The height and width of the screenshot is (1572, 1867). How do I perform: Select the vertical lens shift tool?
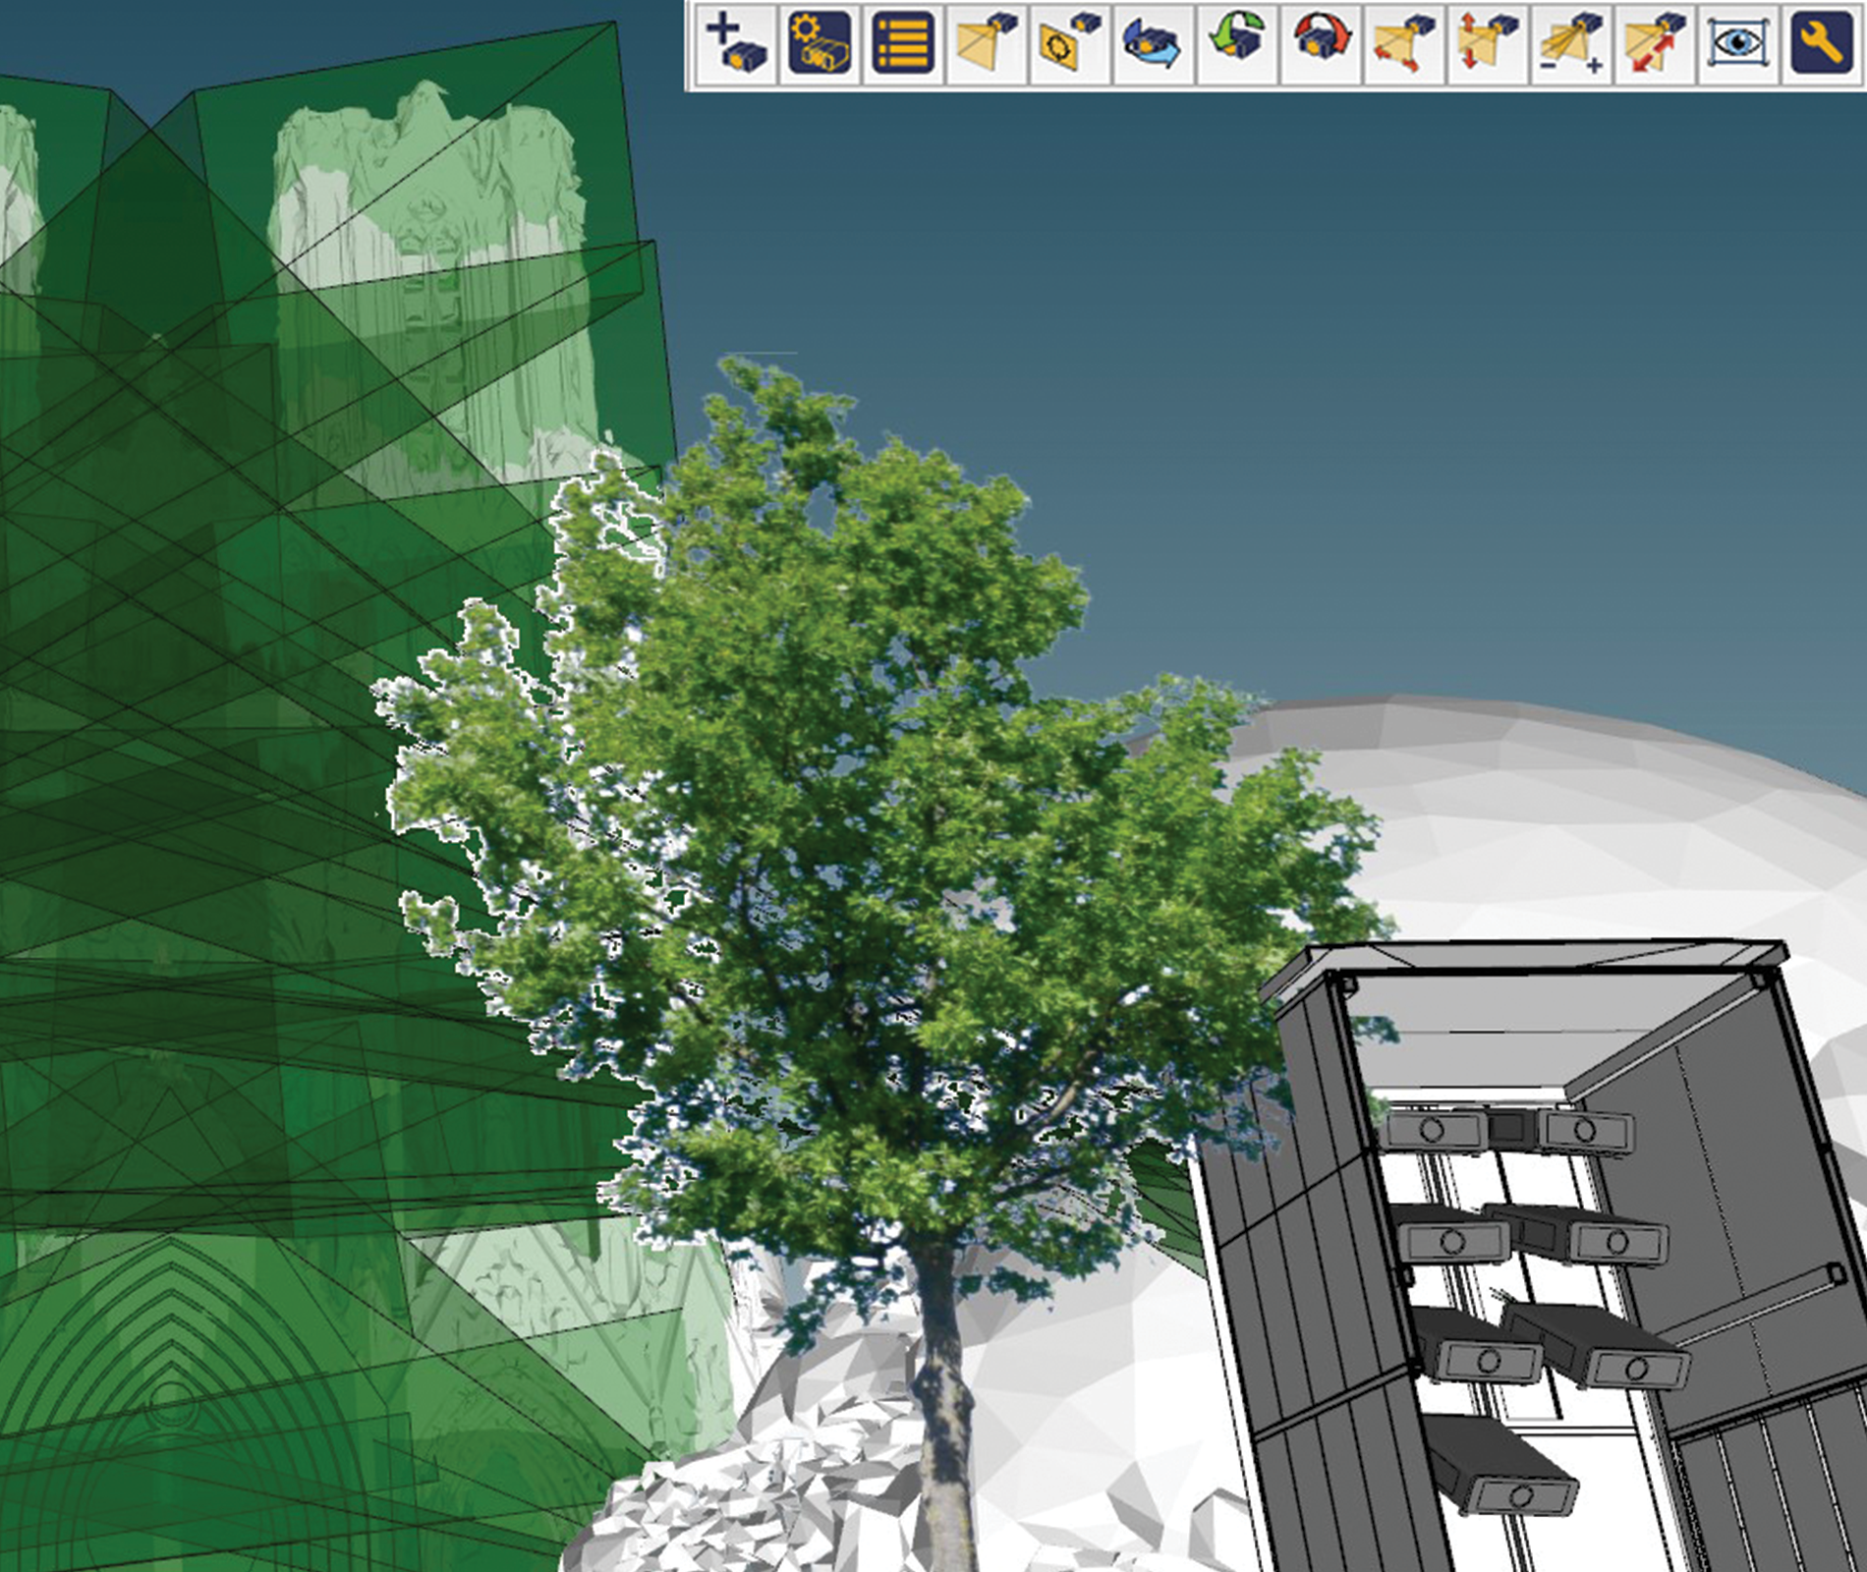tap(1488, 42)
